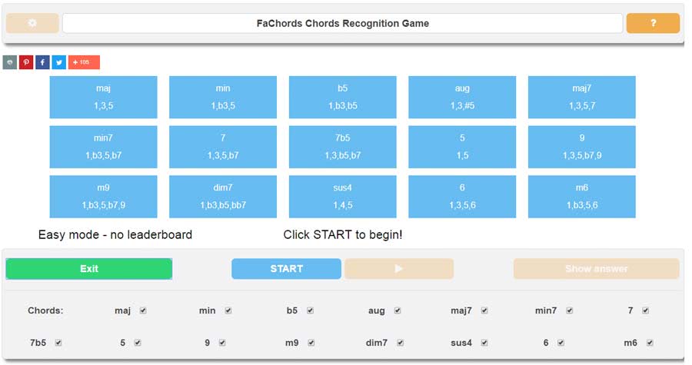Choose the 6 chord tile 1,3,5,6
Screen dimensions: 692x365
462,197
